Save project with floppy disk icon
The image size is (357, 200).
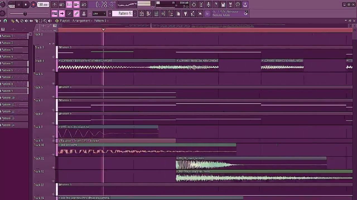pos(223,4)
